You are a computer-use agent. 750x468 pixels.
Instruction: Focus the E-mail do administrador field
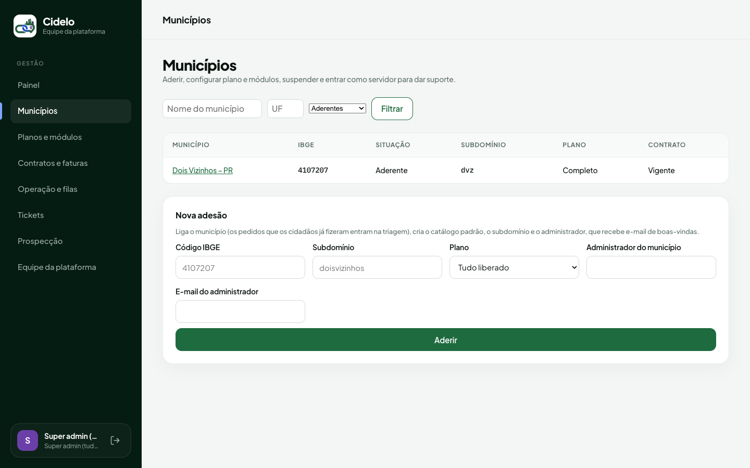240,311
